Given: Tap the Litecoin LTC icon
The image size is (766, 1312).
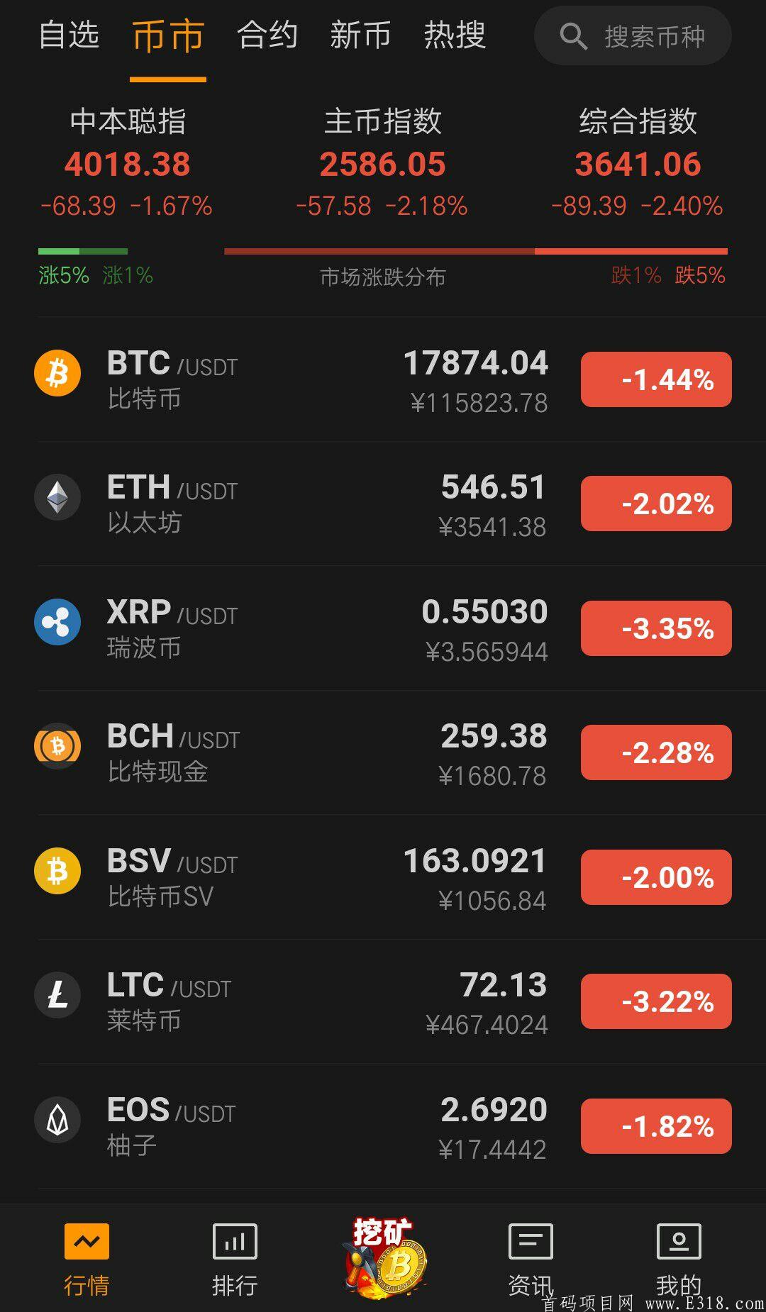Looking at the screenshot, I should click(x=57, y=995).
